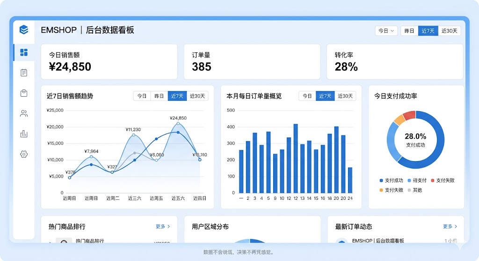Switch sales trend chart to 昨日

click(x=159, y=96)
